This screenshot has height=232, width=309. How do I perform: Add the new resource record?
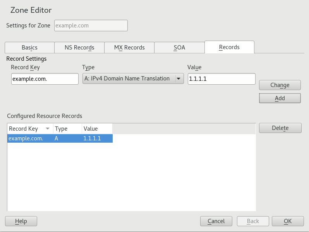(280, 98)
